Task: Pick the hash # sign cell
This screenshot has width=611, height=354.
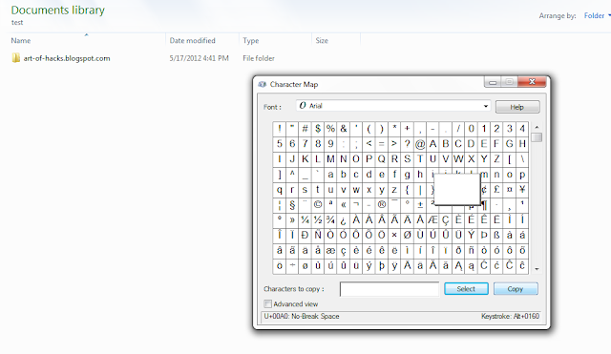Action: click(305, 129)
